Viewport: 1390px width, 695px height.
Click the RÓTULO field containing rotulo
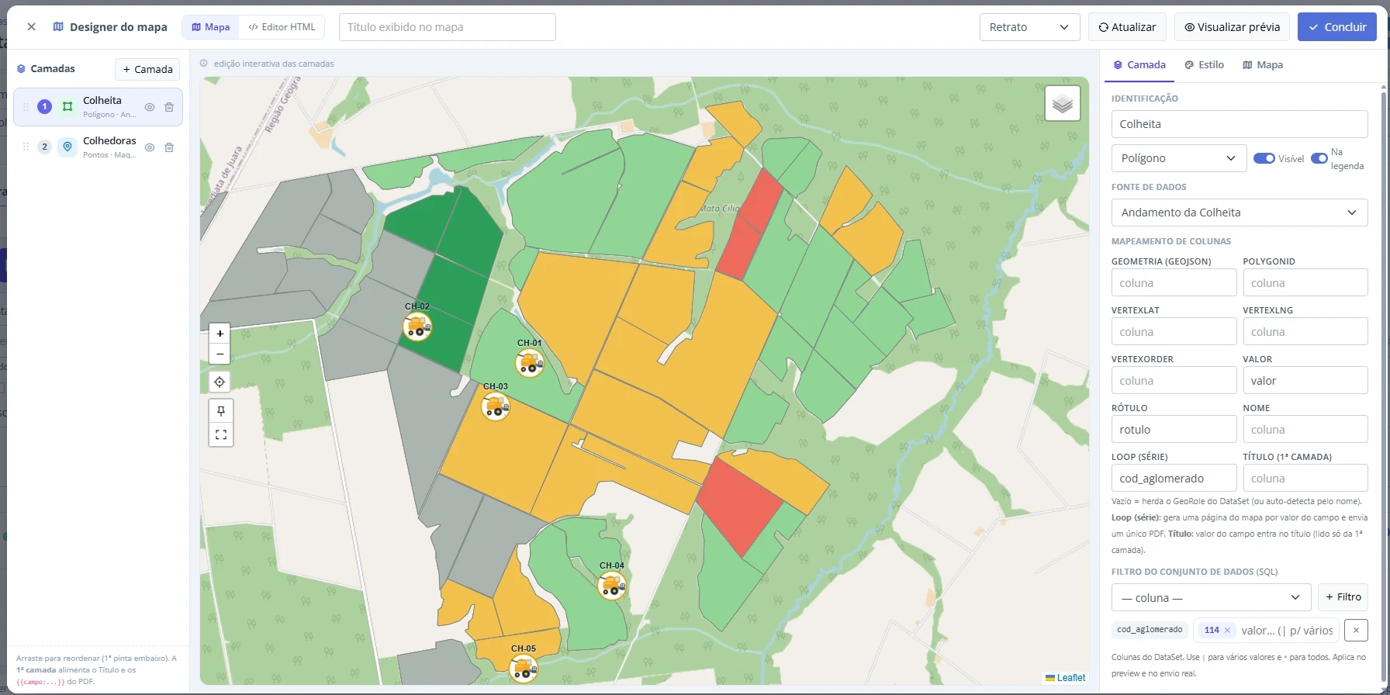coord(1174,430)
